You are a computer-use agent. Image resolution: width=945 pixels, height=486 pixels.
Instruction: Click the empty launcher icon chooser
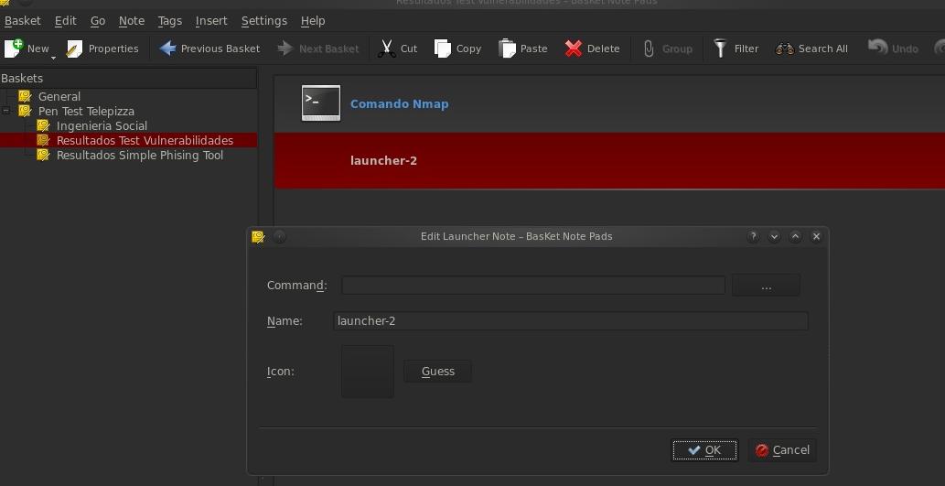367,372
